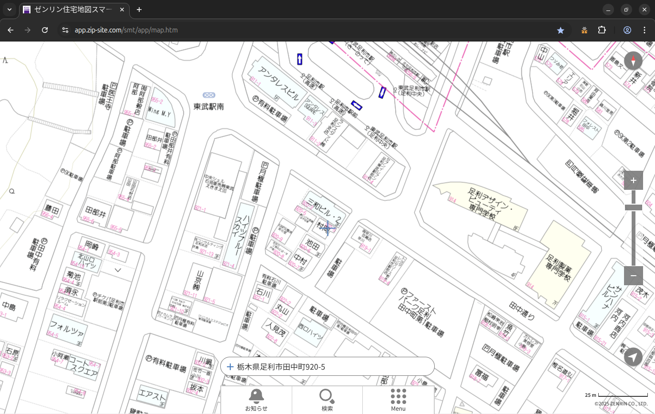Click the 石川 house label
655x414 pixels.
coord(264,292)
